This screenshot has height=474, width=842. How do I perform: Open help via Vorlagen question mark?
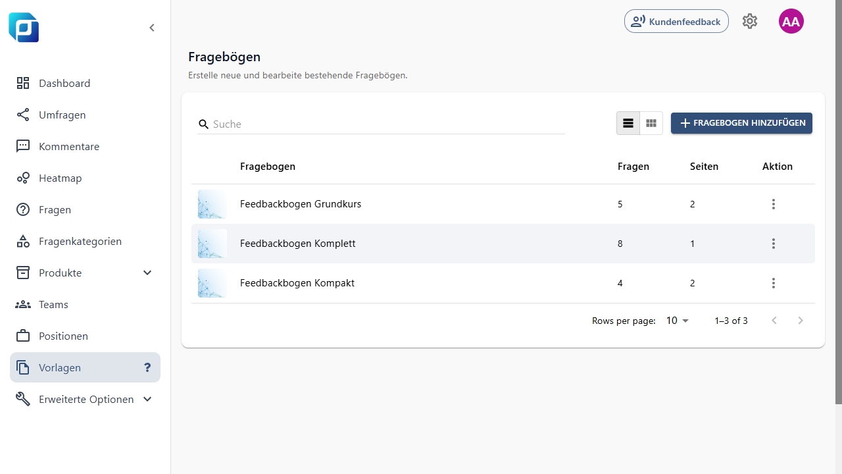click(147, 367)
